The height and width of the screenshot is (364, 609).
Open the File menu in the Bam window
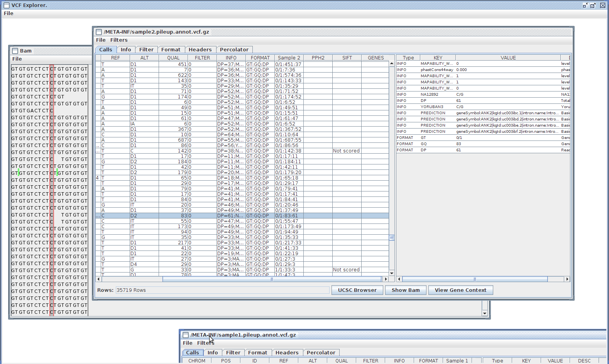17,59
